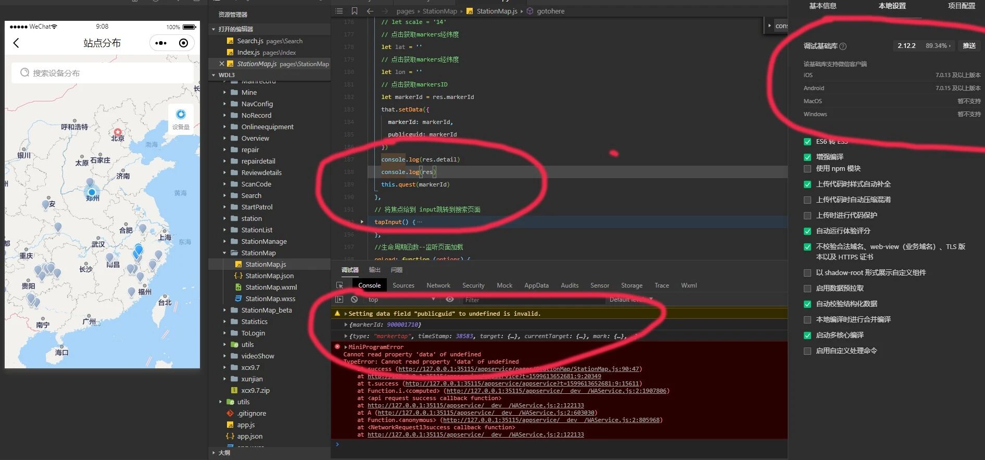Uncheck 增强编译 option
This screenshot has height=460, width=985.
coord(807,157)
